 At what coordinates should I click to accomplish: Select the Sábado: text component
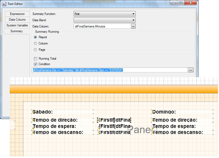(x=62, y=112)
